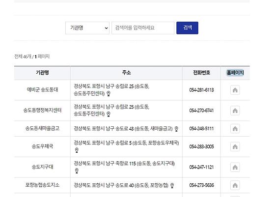This screenshot has height=197, width=275.
Task: Click the 송림로 5 포항송도우체국 address text
Action: [x=126, y=143]
